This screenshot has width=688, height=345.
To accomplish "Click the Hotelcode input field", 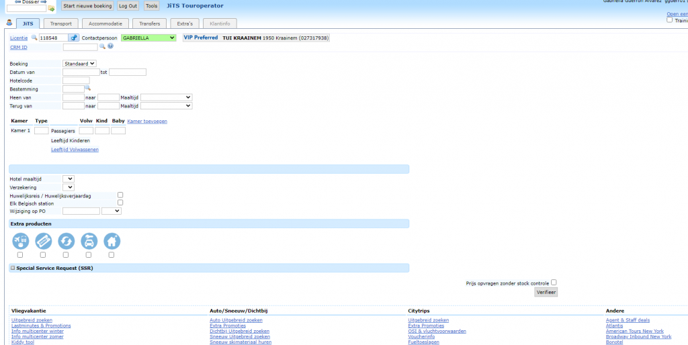I will [75, 81].
